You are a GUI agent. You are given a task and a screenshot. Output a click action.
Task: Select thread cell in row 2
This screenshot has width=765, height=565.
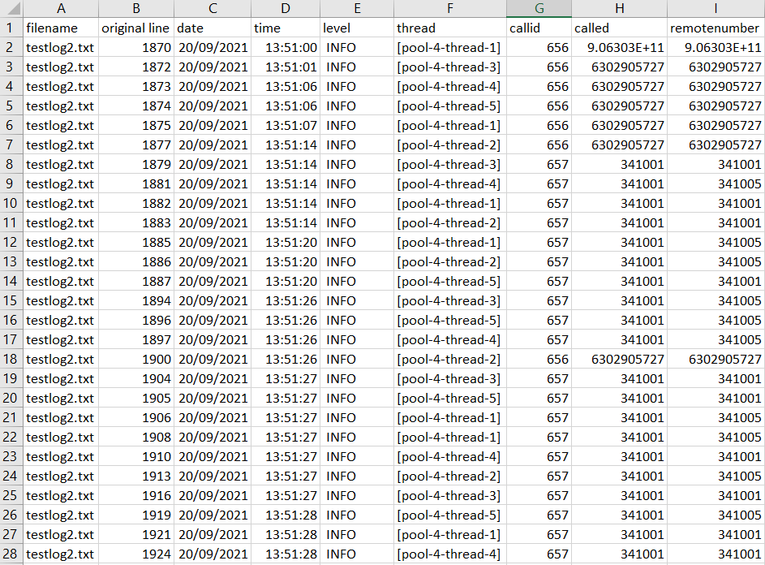tap(449, 47)
